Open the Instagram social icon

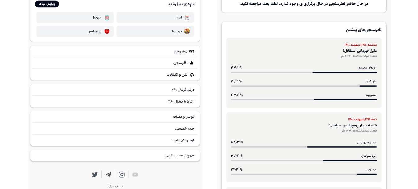(x=122, y=174)
